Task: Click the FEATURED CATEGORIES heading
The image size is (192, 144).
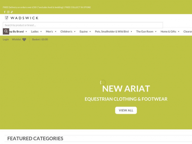Action: (35, 139)
